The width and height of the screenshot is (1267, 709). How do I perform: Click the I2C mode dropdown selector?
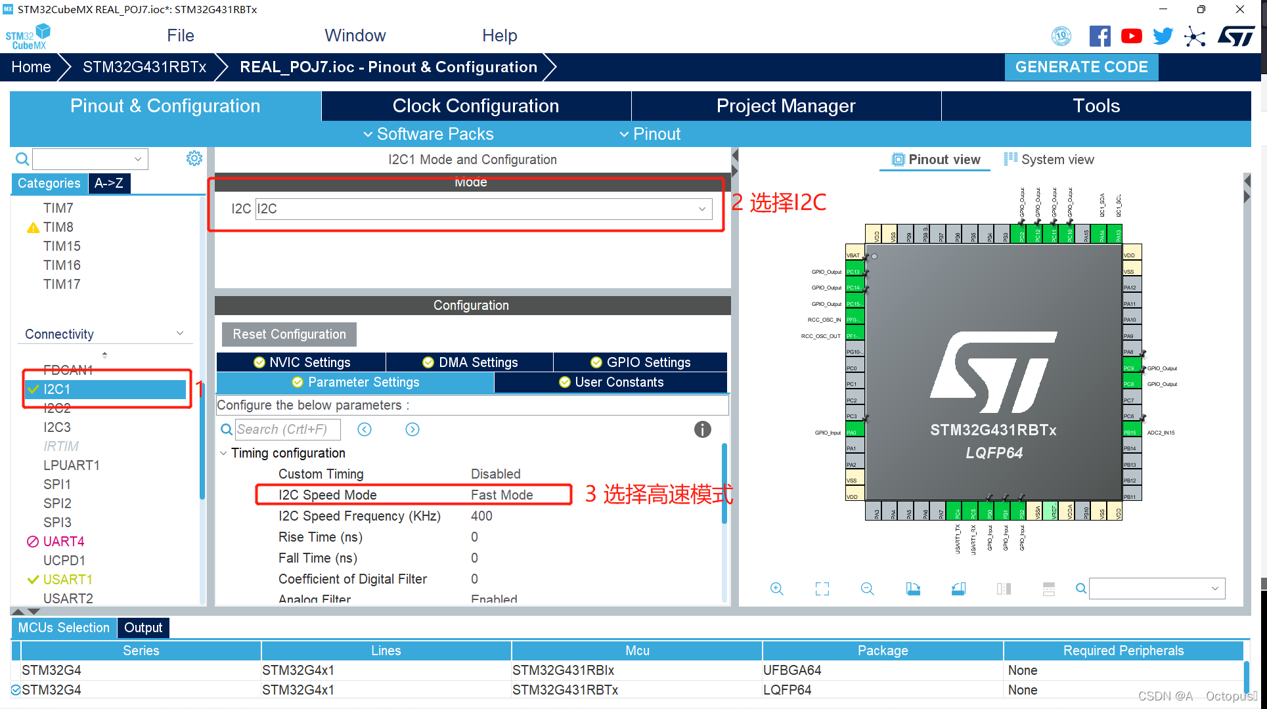tap(483, 209)
